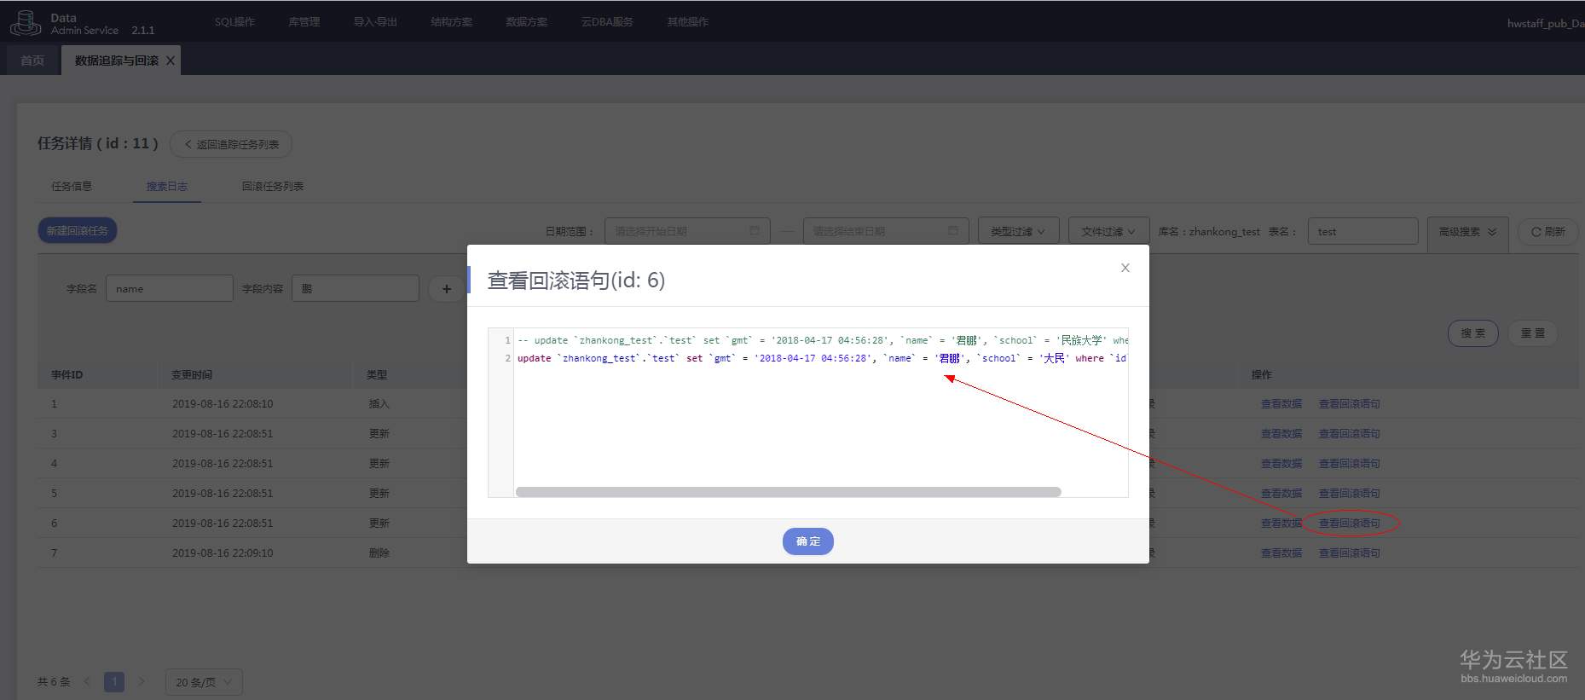The height and width of the screenshot is (700, 1585).
Task: Add a field condition with the plus button
Action: tap(446, 289)
